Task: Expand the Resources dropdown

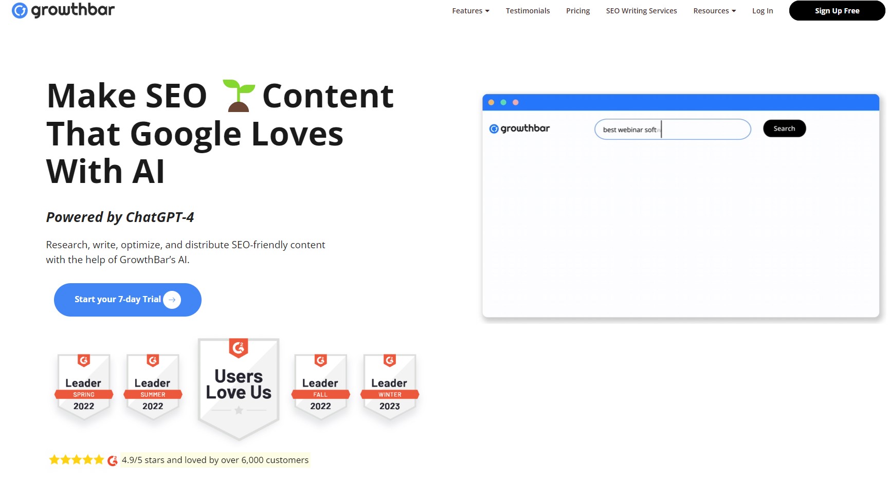Action: click(x=714, y=11)
